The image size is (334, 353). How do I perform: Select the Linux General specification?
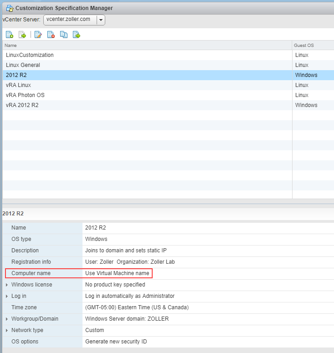[x=168, y=65]
